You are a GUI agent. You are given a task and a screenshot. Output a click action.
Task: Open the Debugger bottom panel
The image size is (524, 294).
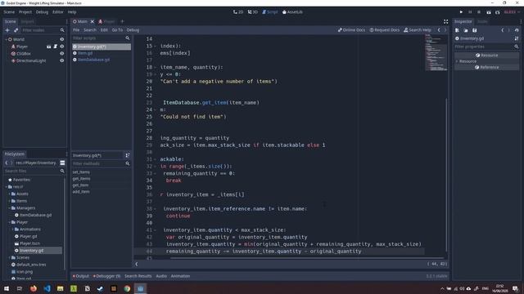point(106,276)
